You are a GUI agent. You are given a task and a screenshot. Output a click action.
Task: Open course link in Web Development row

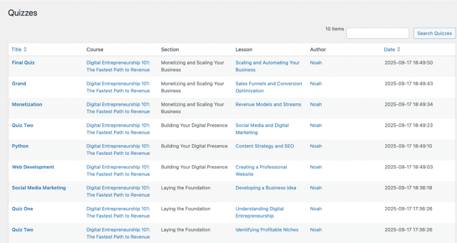(x=118, y=170)
